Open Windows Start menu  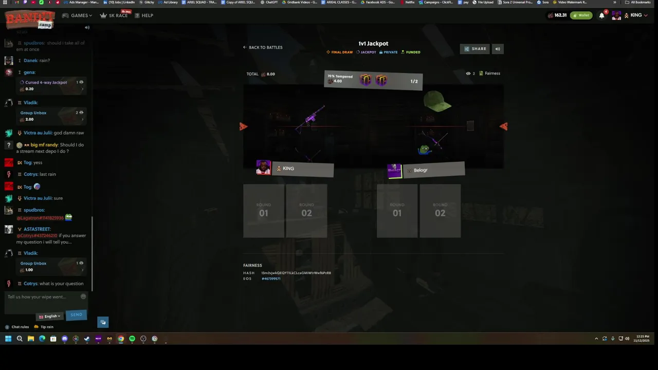[x=8, y=339]
